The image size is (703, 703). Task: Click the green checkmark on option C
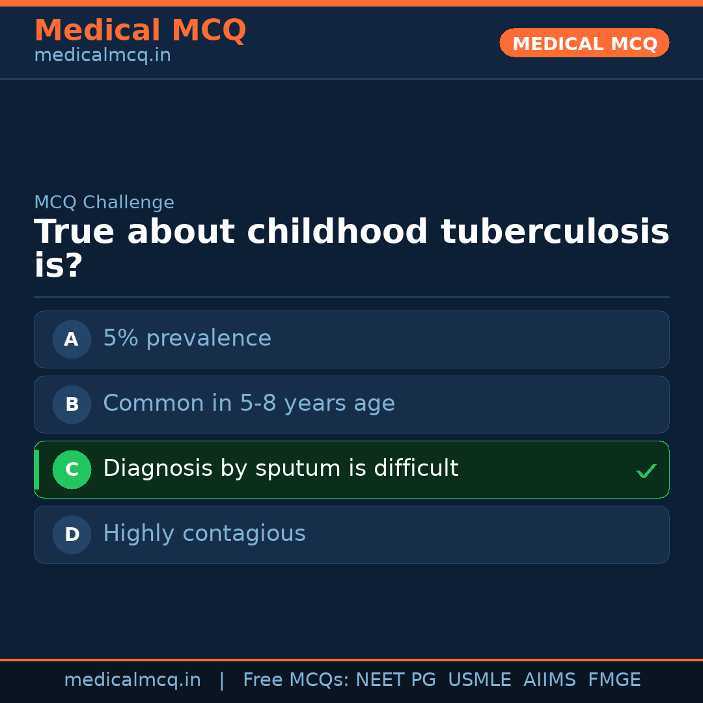[x=646, y=471]
